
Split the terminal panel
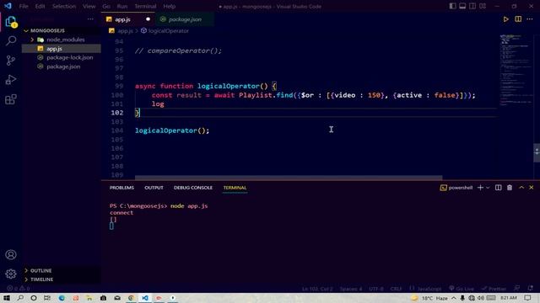point(499,188)
